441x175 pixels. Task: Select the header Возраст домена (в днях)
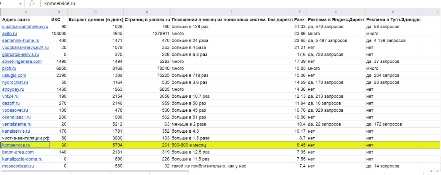point(95,19)
